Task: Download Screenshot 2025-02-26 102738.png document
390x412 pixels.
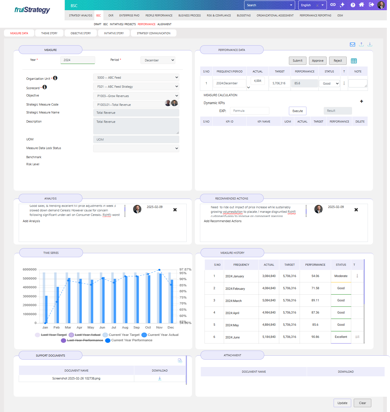Action: pyautogui.click(x=160, y=378)
